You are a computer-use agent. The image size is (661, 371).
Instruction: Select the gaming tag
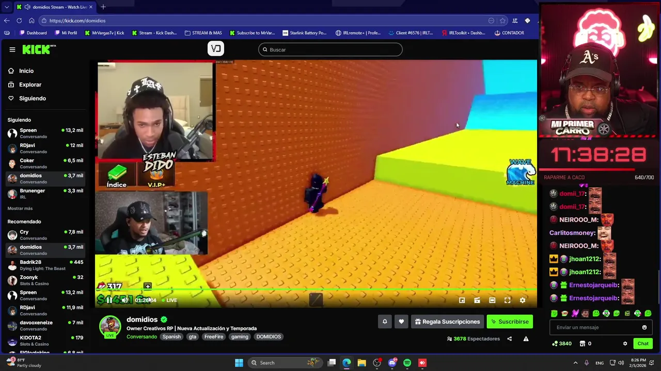pos(240,336)
